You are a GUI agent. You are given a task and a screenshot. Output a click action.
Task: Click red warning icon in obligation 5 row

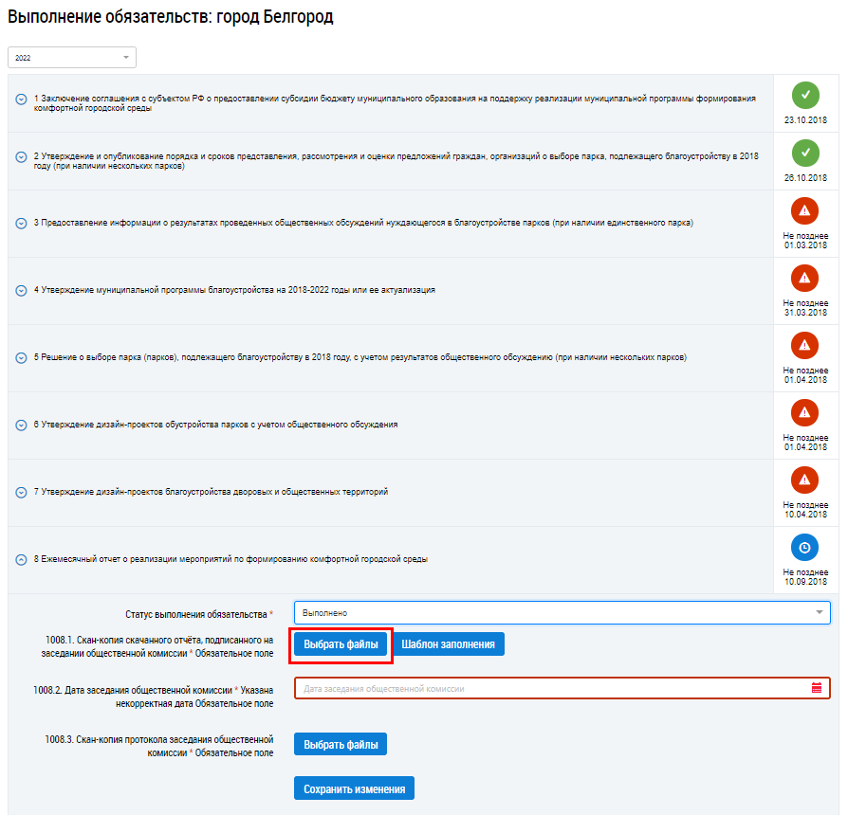(x=804, y=345)
